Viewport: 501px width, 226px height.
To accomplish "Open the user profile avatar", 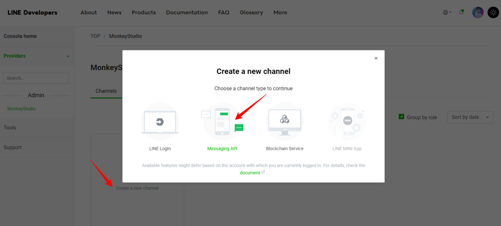I will (x=478, y=12).
